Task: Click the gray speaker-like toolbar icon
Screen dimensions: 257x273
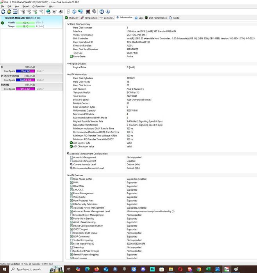Action: [94, 12]
